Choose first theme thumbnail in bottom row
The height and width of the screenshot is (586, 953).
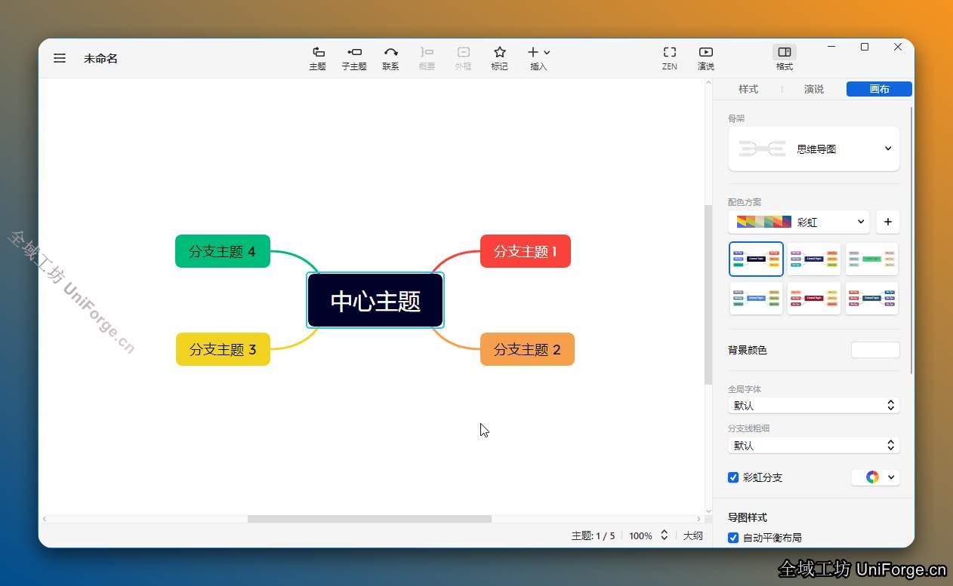click(756, 298)
